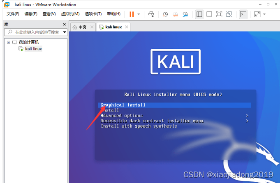Open the 选项卡(T) menu

93,14
